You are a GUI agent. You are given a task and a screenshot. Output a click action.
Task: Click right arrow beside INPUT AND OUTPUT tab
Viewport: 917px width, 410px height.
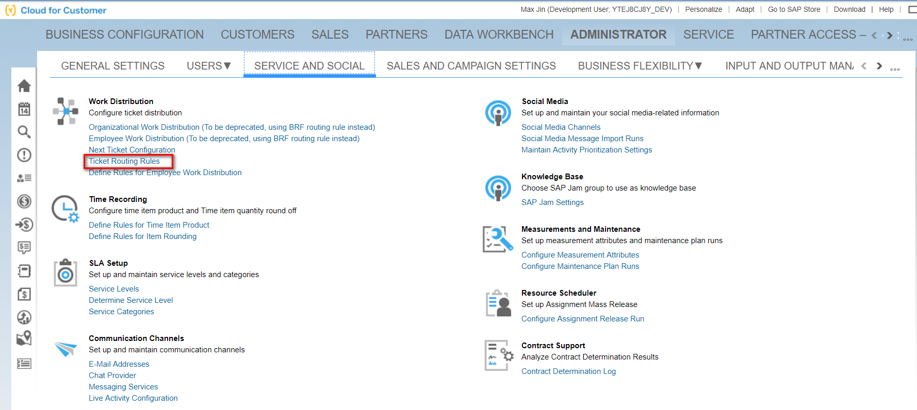(879, 66)
